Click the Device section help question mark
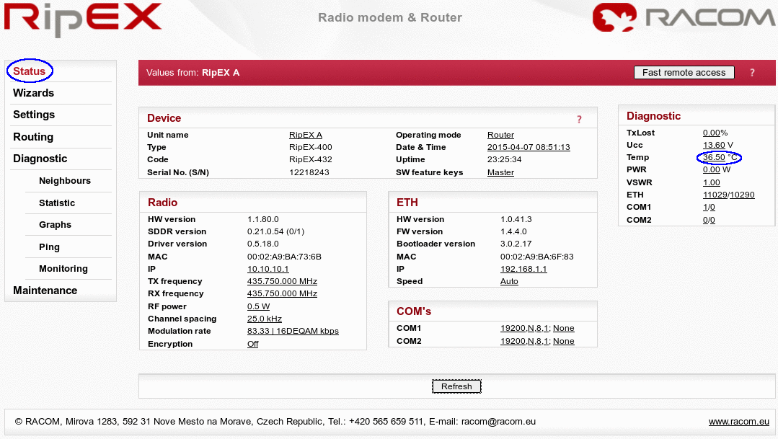 click(x=578, y=120)
